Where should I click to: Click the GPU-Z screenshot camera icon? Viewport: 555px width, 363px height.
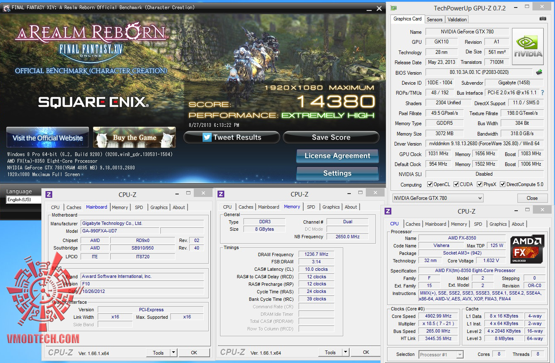pos(542,19)
